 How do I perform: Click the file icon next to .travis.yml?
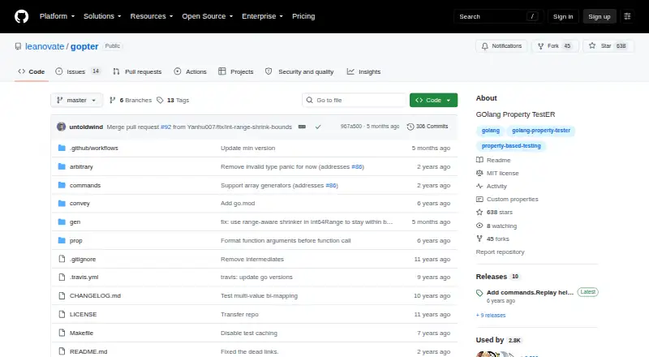[62, 277]
